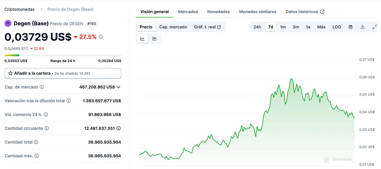Click the Degen purple hat coin logo
This screenshot has width=381, height=169.
pyautogui.click(x=8, y=23)
